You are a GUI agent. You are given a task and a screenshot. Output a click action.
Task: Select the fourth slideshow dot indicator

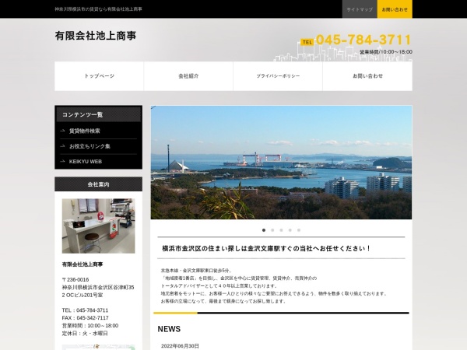point(290,230)
